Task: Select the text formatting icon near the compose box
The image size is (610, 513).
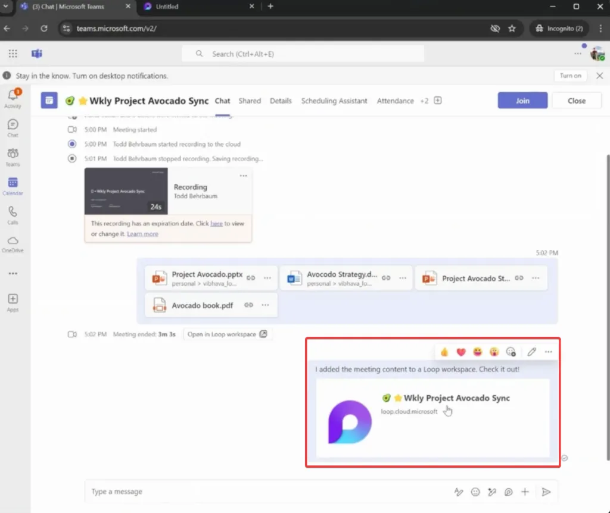Action: click(458, 492)
